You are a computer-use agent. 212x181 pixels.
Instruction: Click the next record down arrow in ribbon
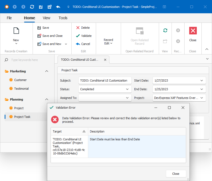click(x=178, y=41)
